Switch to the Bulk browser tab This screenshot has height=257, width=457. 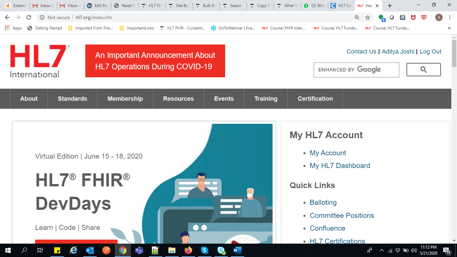[206, 6]
